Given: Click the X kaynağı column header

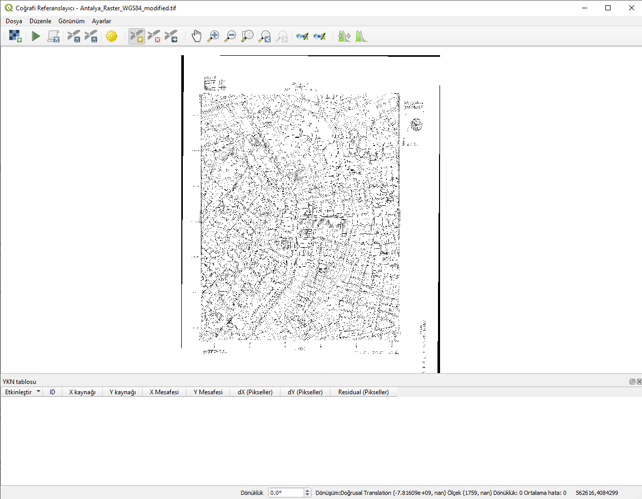Looking at the screenshot, I should pyautogui.click(x=82, y=392).
